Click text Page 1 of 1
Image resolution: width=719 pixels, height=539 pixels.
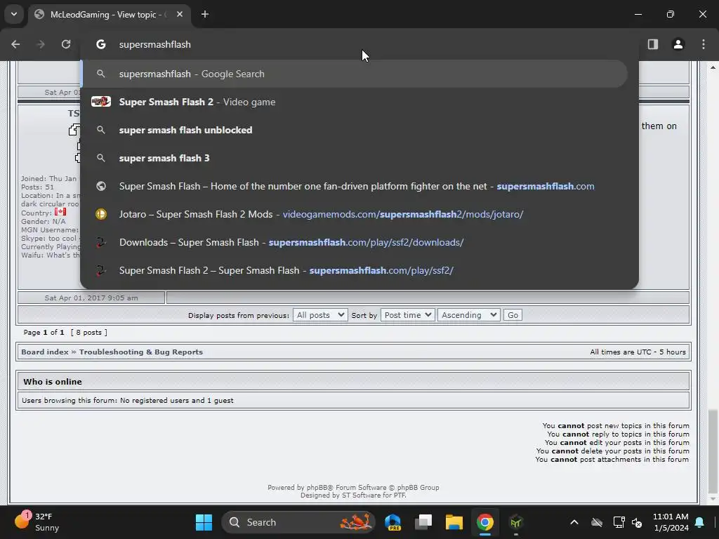point(44,332)
